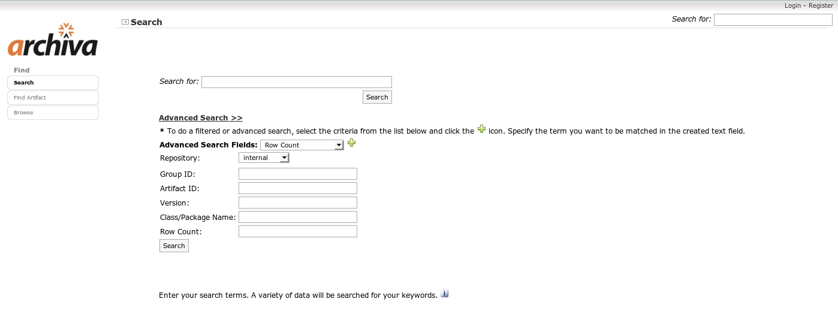Focus the Version text field
The image size is (838, 320).
click(297, 203)
